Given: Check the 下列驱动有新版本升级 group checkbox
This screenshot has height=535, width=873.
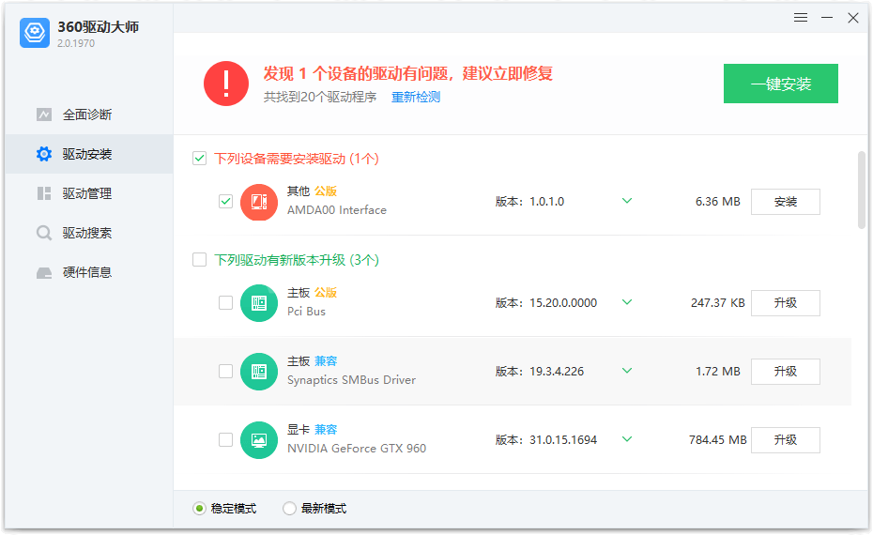Looking at the screenshot, I should click(199, 260).
